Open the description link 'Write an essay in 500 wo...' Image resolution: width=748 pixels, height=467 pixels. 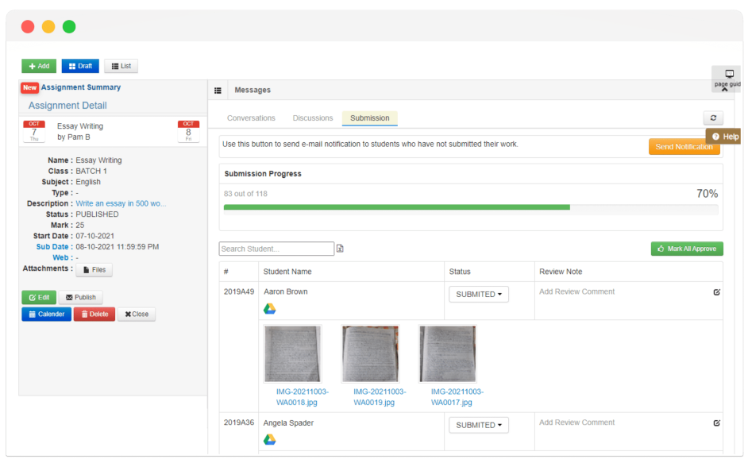121,203
